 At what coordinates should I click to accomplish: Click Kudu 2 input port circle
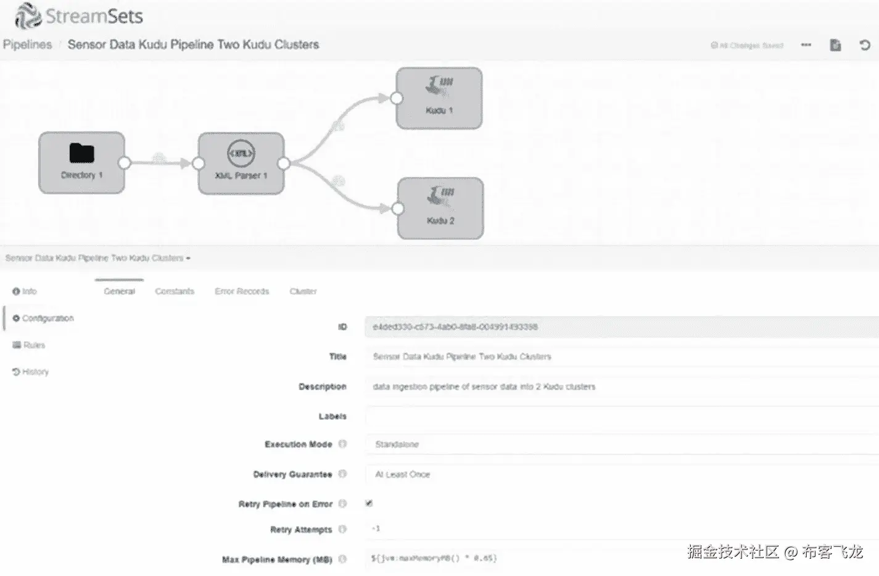(x=398, y=209)
